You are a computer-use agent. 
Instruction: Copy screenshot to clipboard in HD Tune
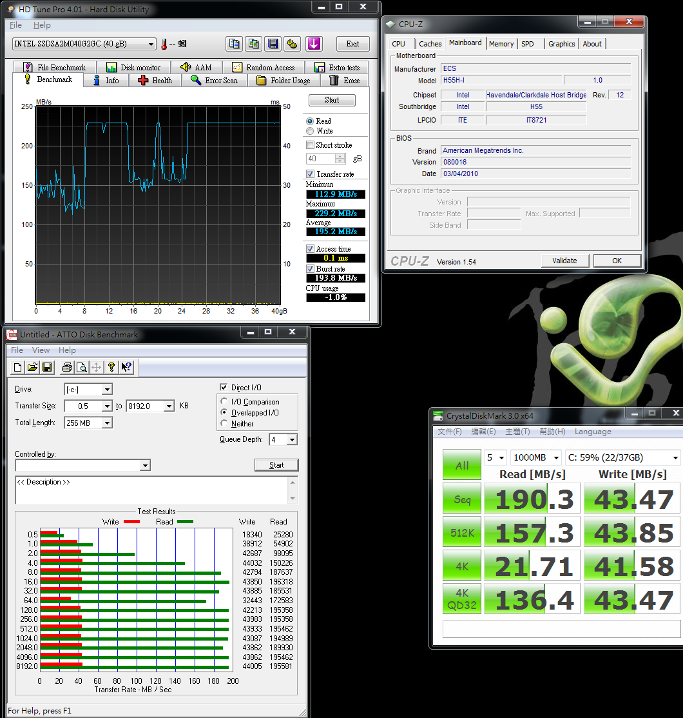253,43
